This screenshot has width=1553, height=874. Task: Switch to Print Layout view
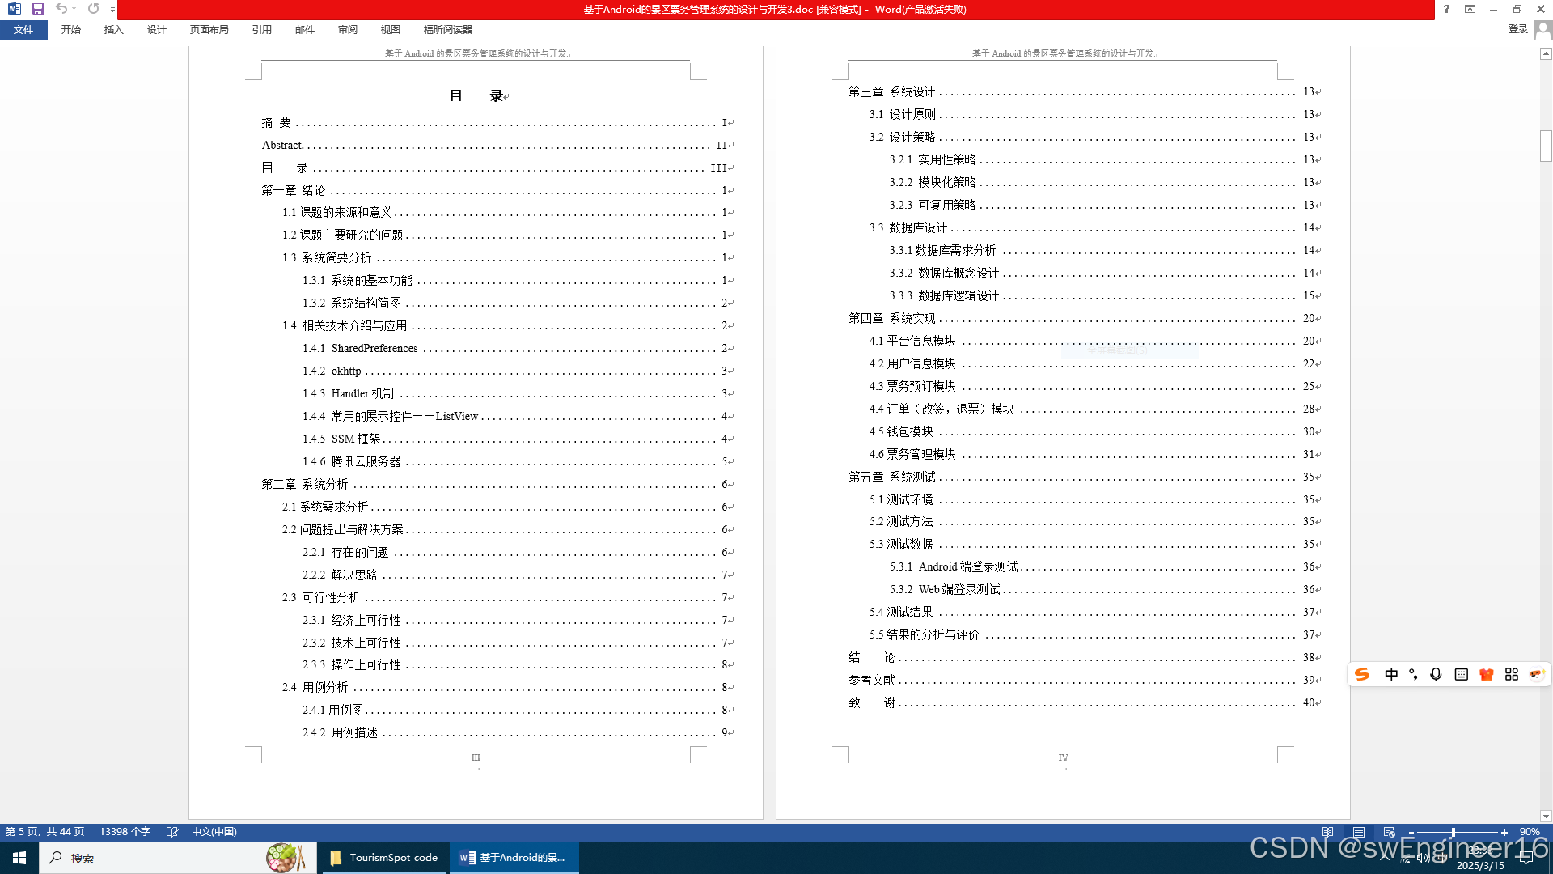[x=1358, y=832]
